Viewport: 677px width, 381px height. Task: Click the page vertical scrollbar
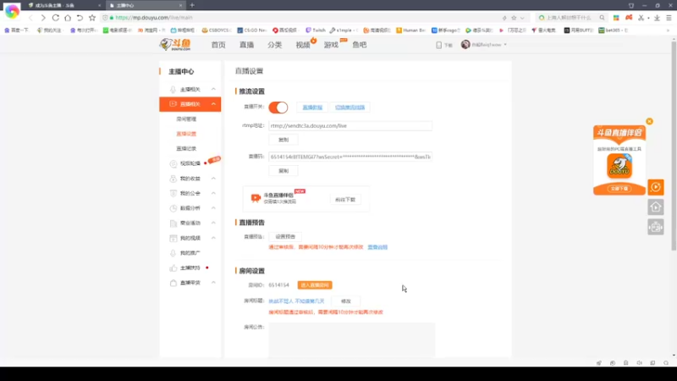(x=674, y=146)
